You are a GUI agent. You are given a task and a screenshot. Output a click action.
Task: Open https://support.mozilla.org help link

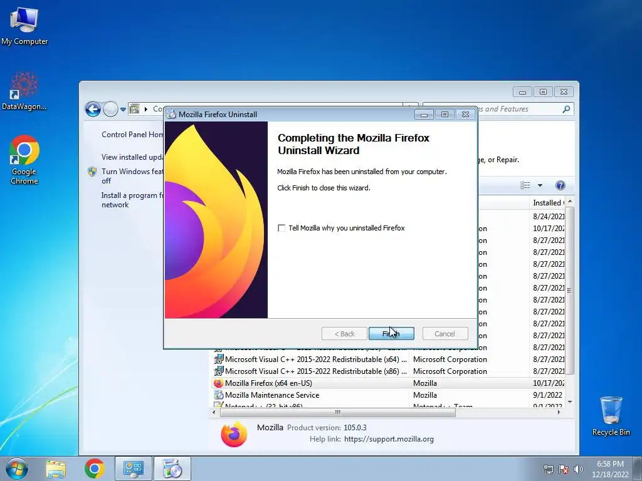pos(389,439)
